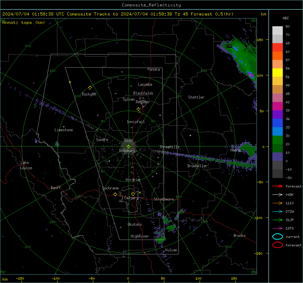Click the yellow swatch between 54 and 51
The image size is (303, 283).
click(277, 73)
